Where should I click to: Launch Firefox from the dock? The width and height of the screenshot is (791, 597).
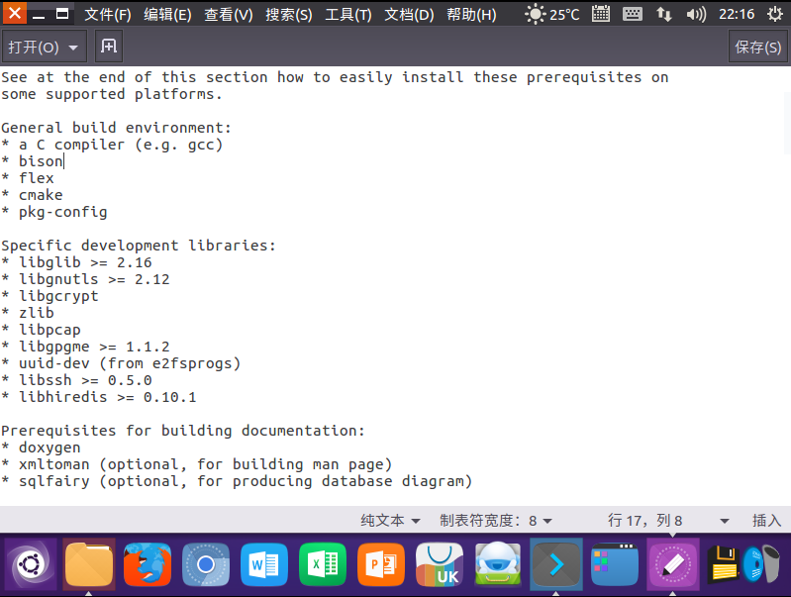148,564
